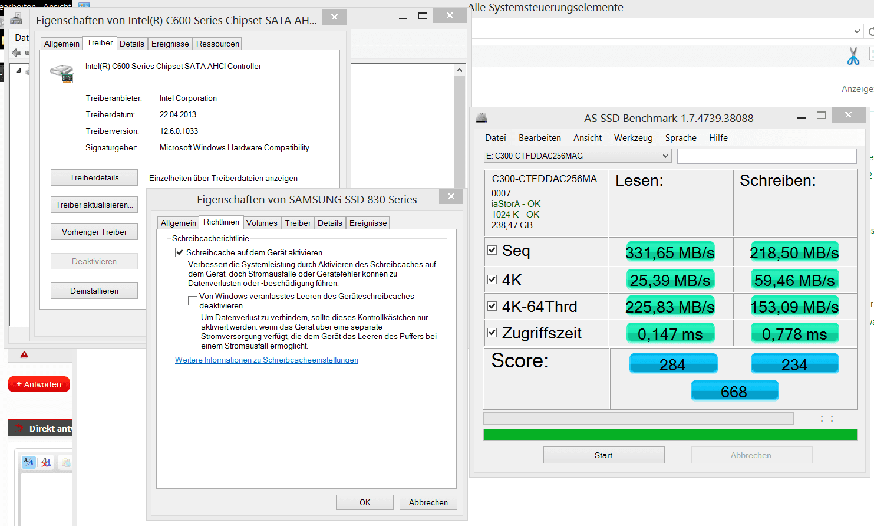
Task: Switch to Details tab in Intel controller properties
Action: pos(132,44)
